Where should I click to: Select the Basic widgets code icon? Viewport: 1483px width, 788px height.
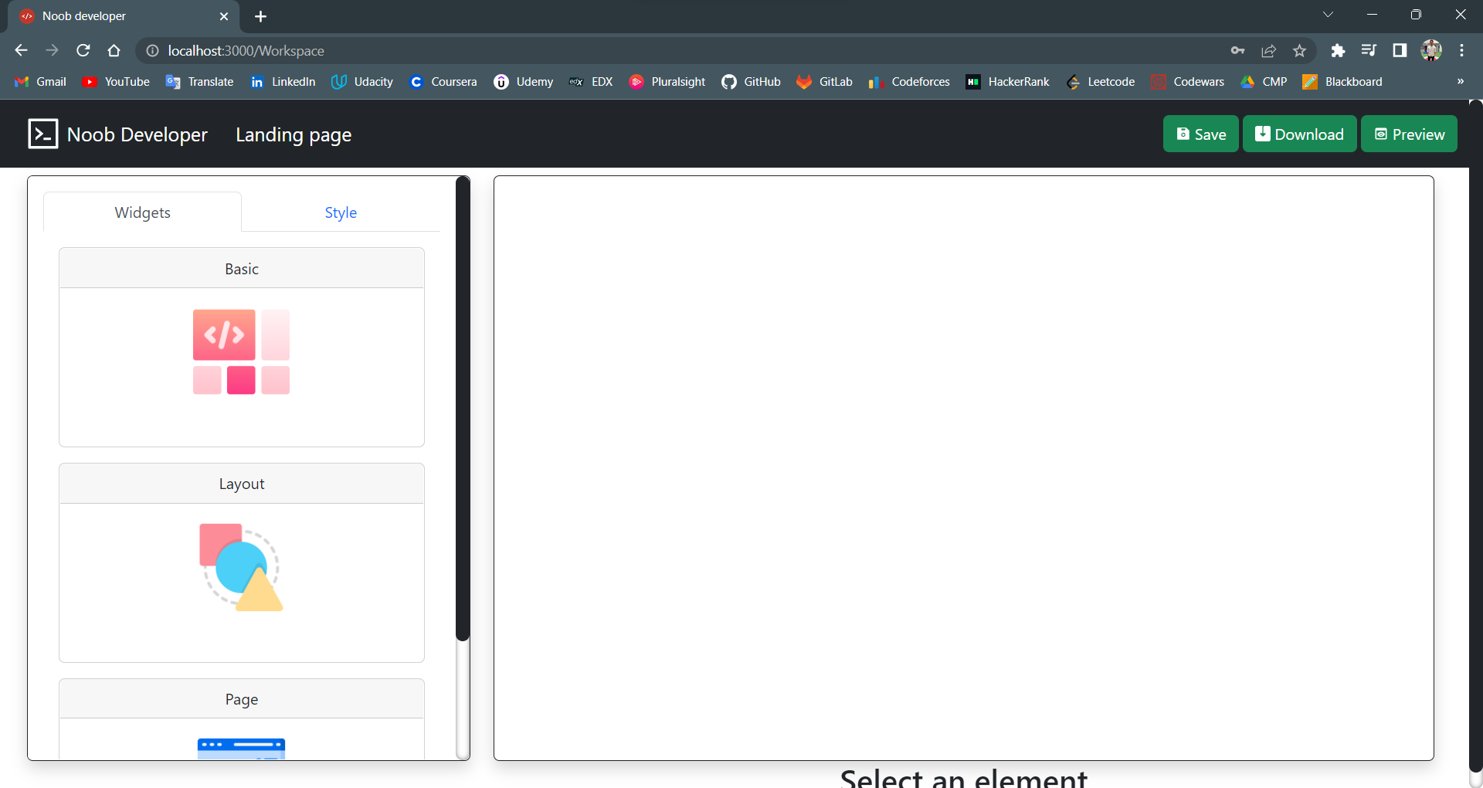[241, 352]
